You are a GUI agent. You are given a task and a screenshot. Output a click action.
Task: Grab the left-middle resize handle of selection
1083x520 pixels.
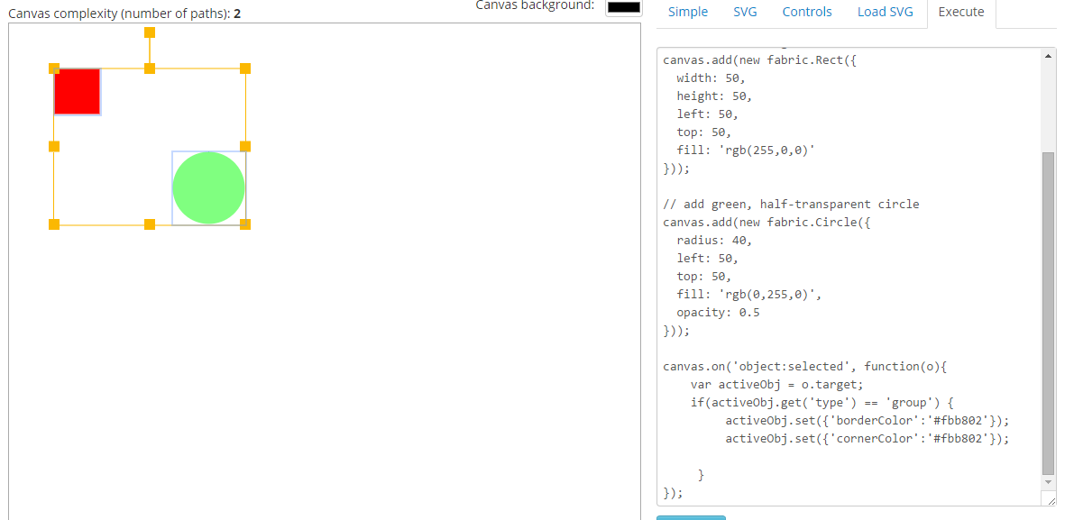pyautogui.click(x=54, y=146)
